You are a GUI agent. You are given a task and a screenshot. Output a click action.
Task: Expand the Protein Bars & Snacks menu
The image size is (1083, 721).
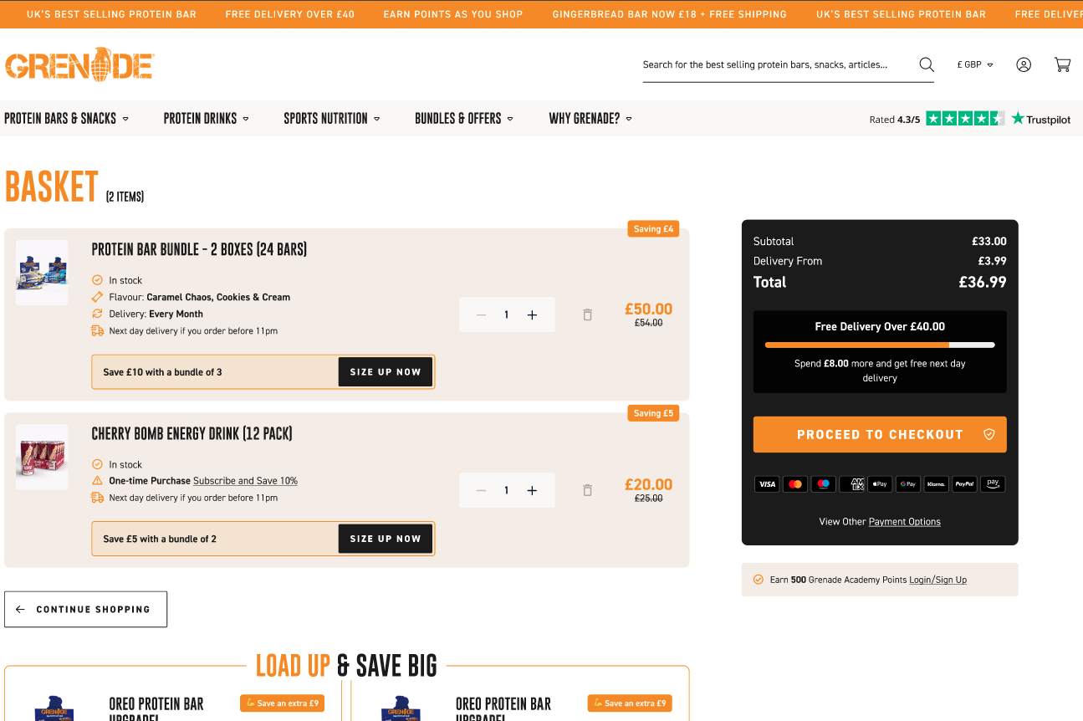point(67,119)
